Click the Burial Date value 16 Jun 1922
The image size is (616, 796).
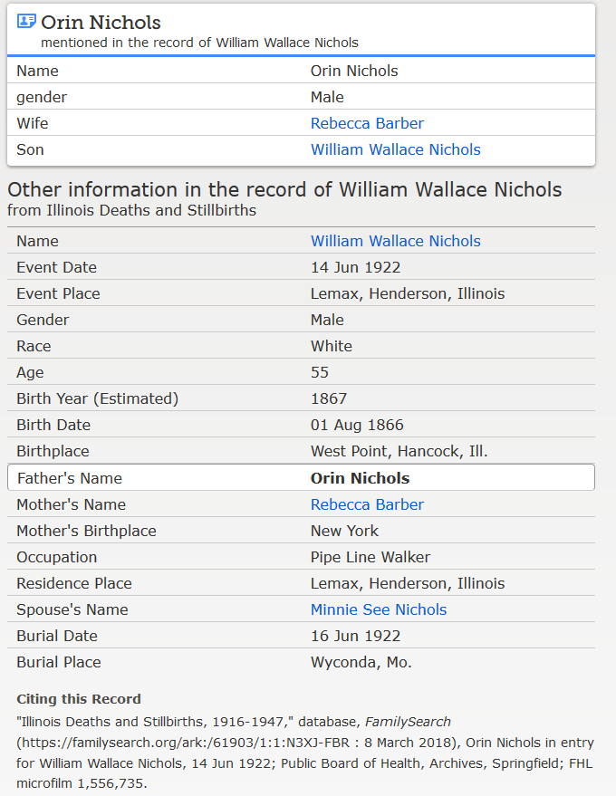[x=355, y=636]
